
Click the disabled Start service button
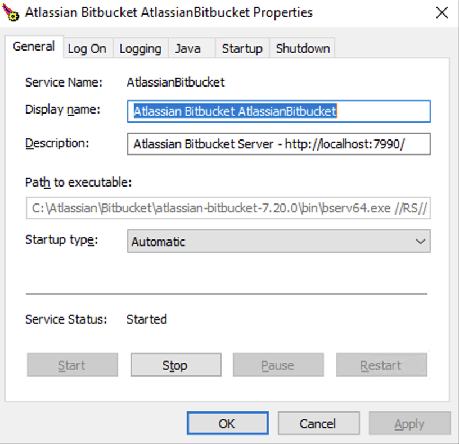pyautogui.click(x=73, y=365)
